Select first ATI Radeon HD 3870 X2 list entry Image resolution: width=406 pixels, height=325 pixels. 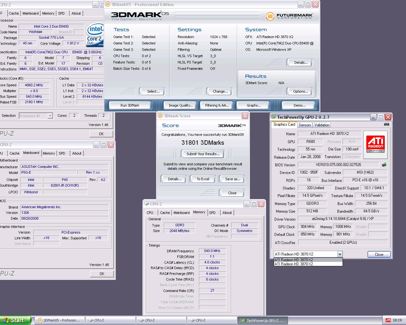308,260
